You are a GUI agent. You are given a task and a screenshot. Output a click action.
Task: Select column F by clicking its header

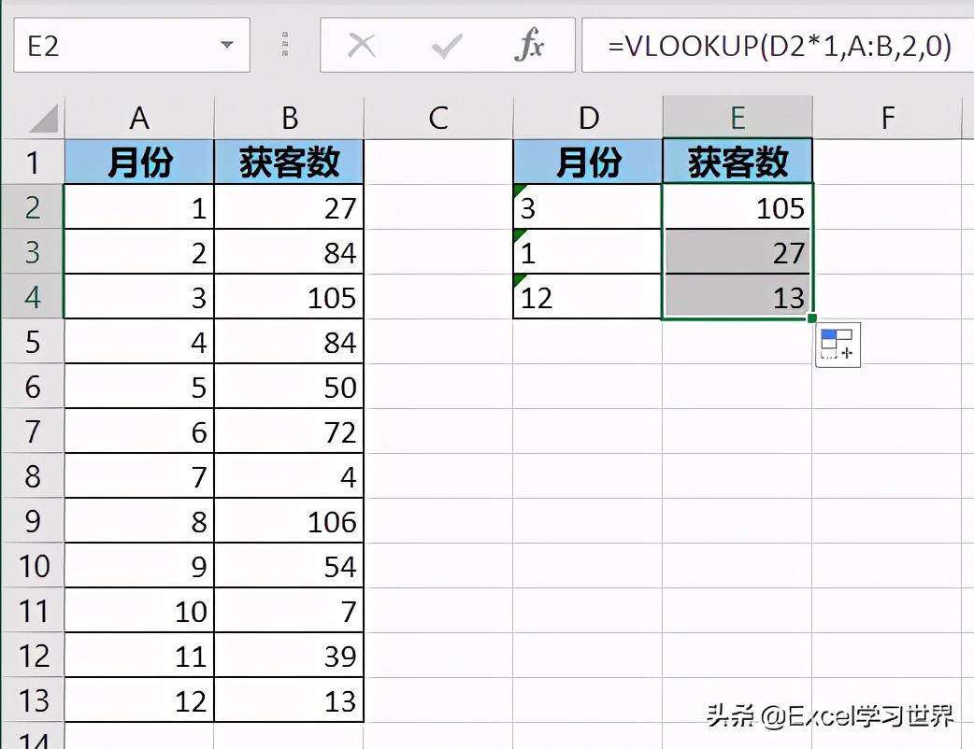tap(888, 118)
